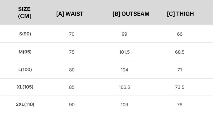Image resolution: width=213 pixels, height=113 pixels.
Task: Click outseam value 109 in 2XL row
Action: click(x=125, y=105)
